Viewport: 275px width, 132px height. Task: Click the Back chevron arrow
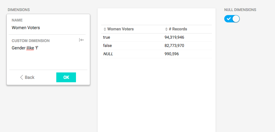point(22,77)
